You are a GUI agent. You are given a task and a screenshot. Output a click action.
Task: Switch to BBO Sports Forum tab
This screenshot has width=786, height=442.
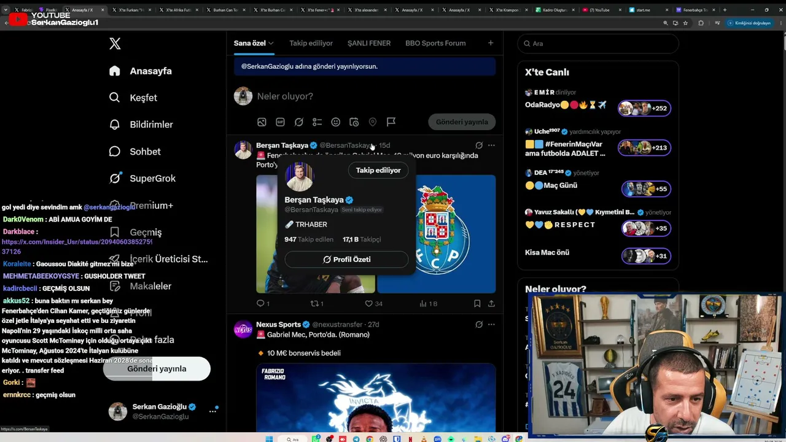[x=435, y=44]
